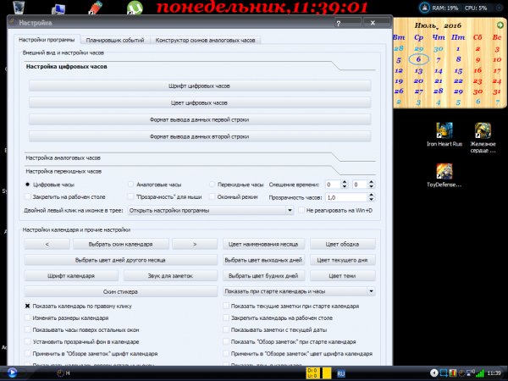Enable the Оконный режим checkbox
This screenshot has height=381, width=508.
[212, 196]
